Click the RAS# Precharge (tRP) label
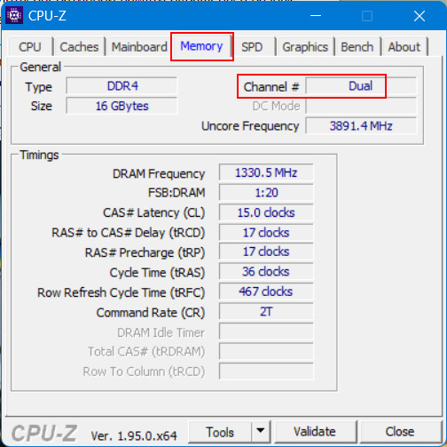447x447 pixels. click(x=145, y=253)
